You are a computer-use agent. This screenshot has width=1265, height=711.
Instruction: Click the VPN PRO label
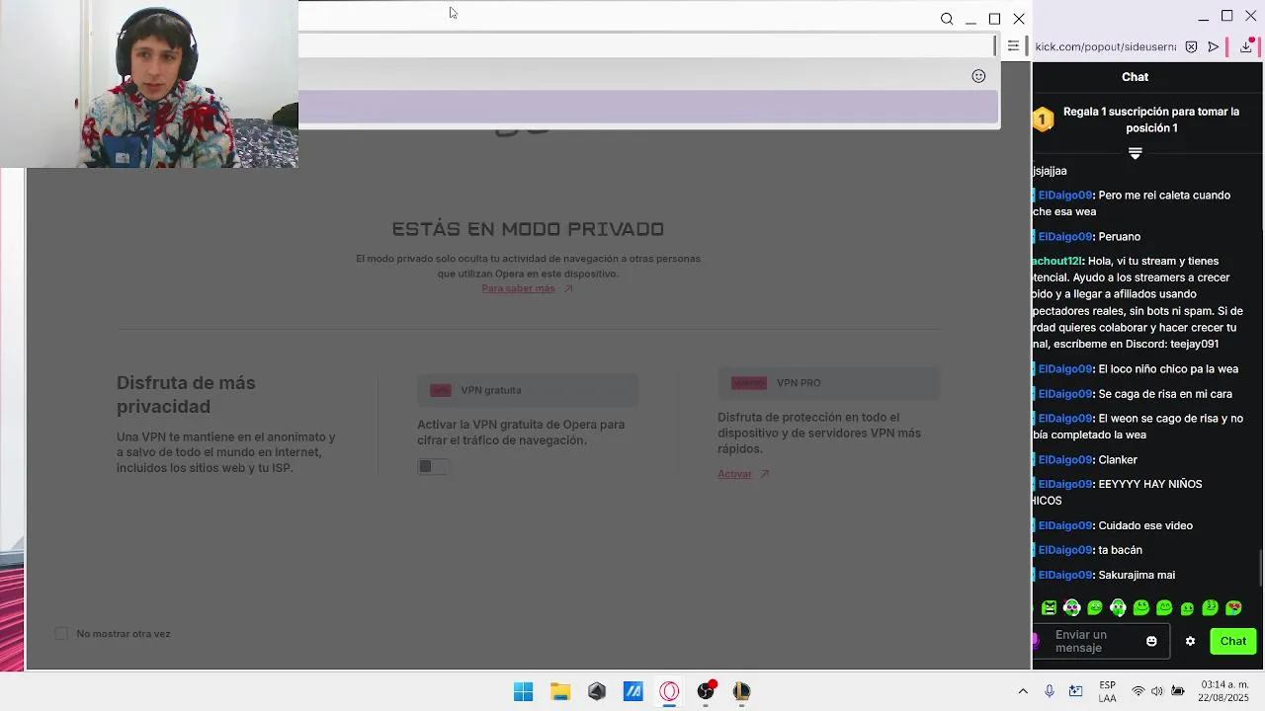(x=799, y=383)
